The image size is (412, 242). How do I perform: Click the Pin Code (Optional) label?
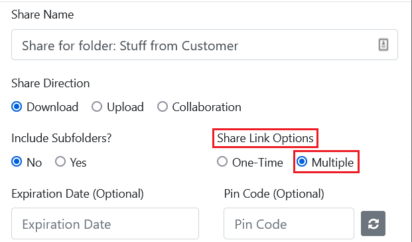[x=274, y=194]
